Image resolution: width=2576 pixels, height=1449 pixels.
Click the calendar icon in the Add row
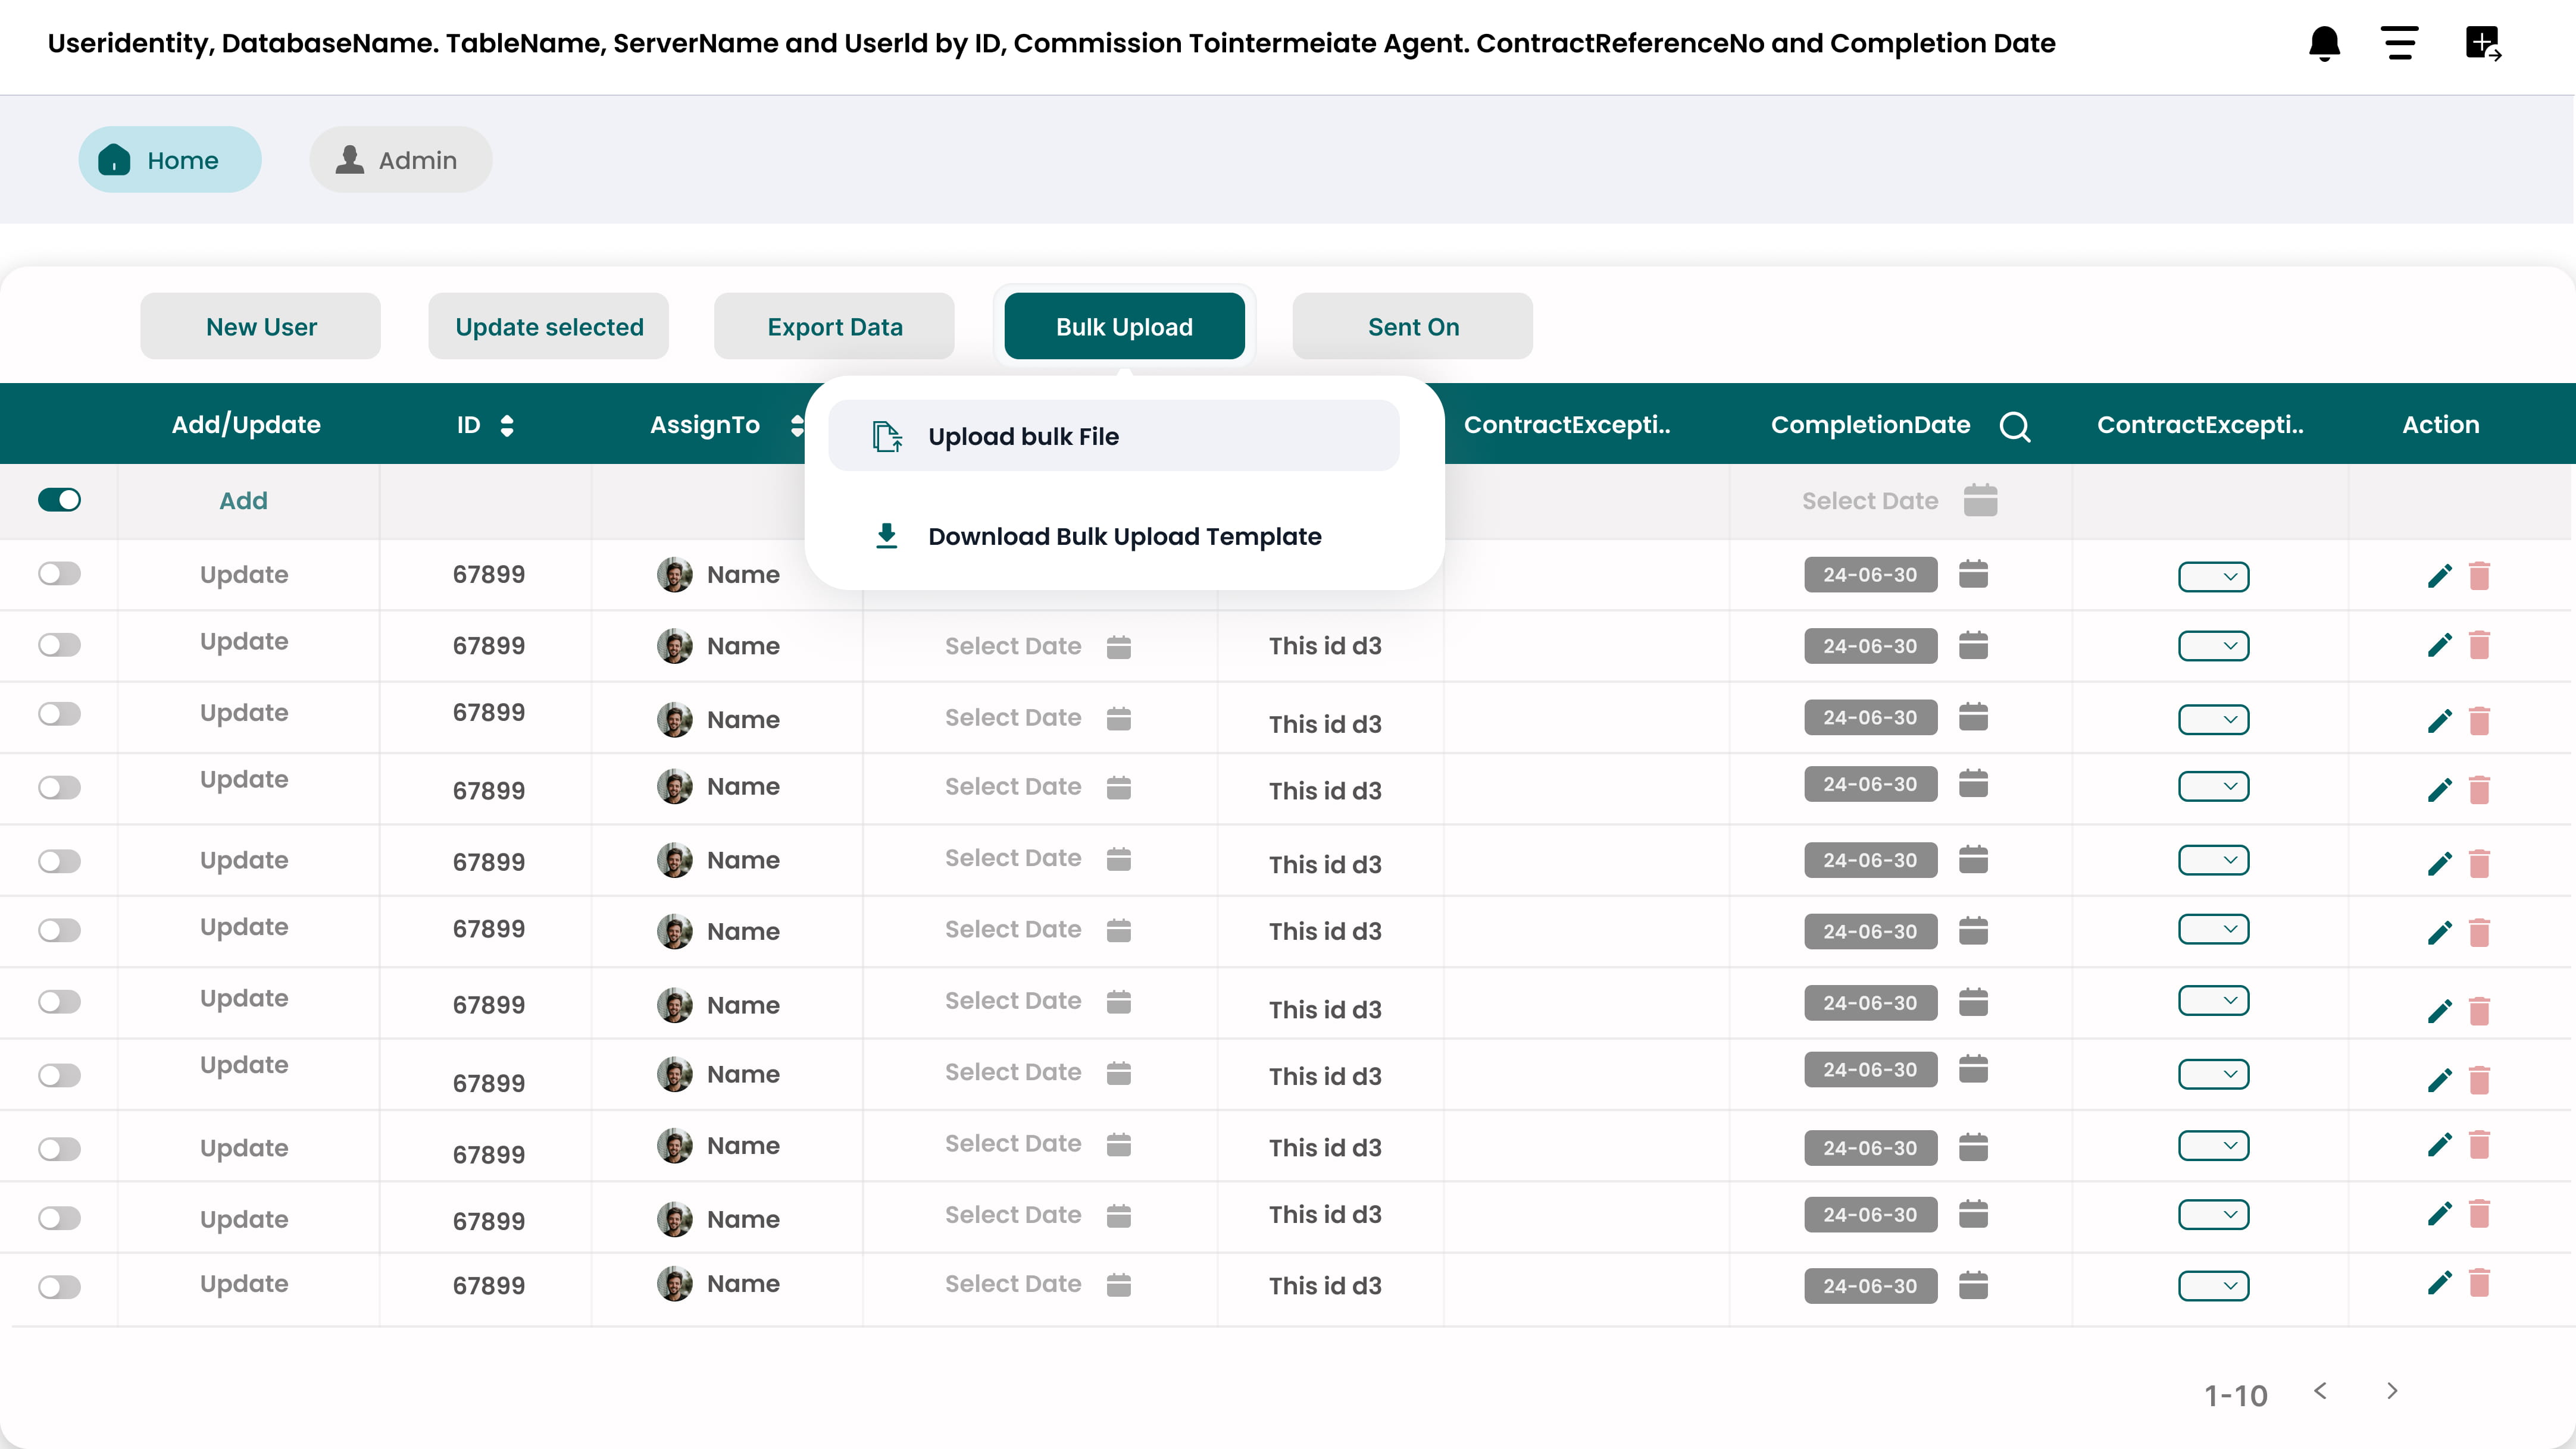1980,501
